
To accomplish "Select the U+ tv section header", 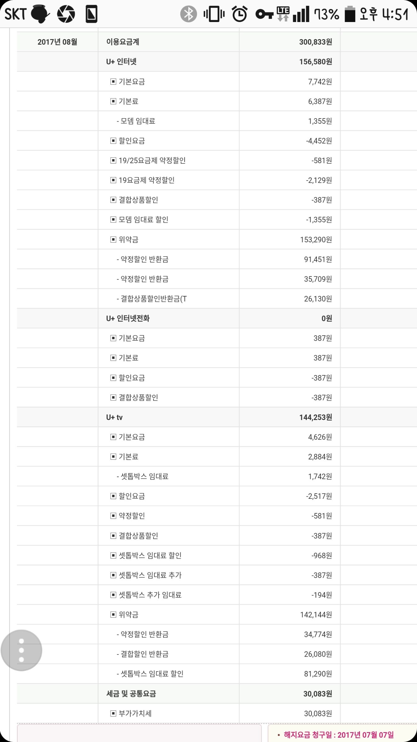I will (x=114, y=418).
